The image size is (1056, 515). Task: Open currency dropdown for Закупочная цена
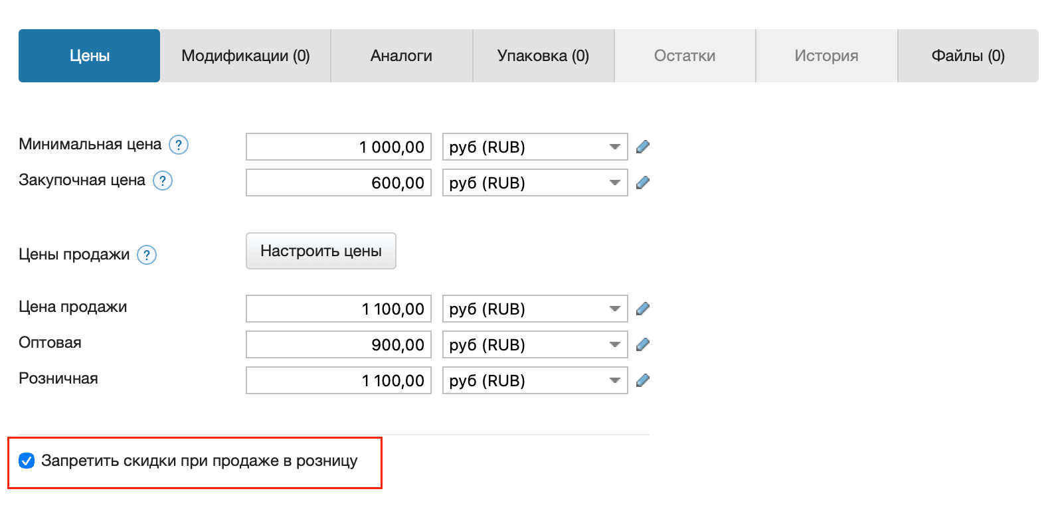(535, 183)
